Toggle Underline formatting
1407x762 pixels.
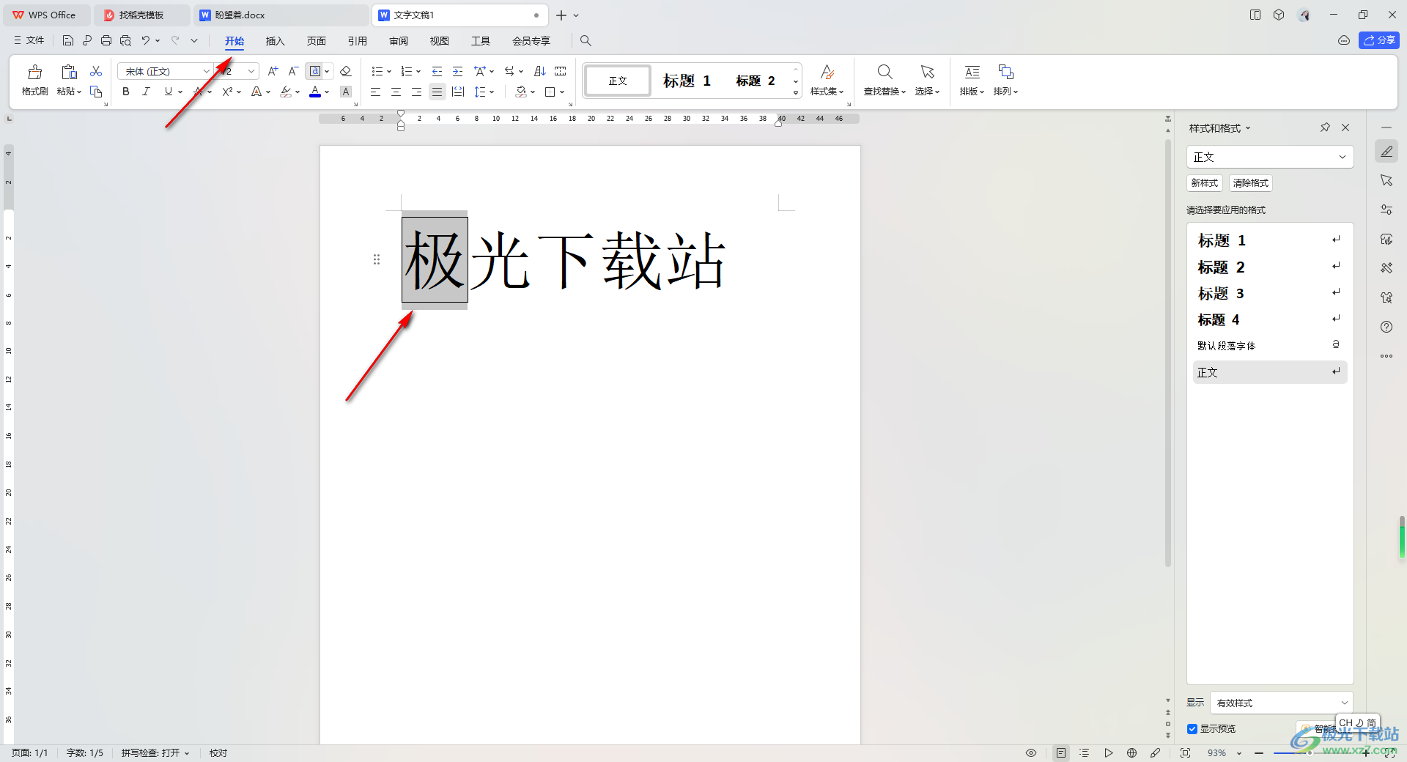pos(169,92)
